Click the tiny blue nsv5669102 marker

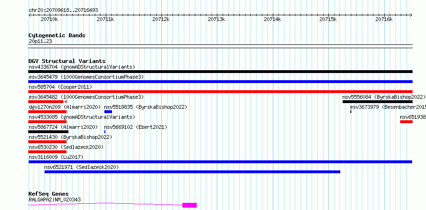point(105,132)
